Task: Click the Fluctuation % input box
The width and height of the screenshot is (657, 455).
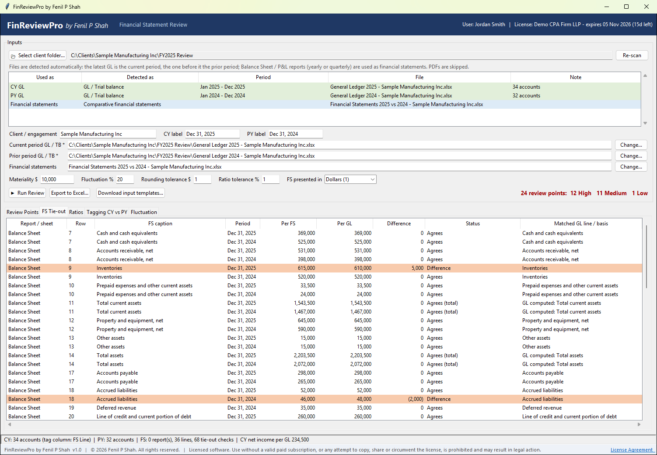Action: tap(125, 179)
